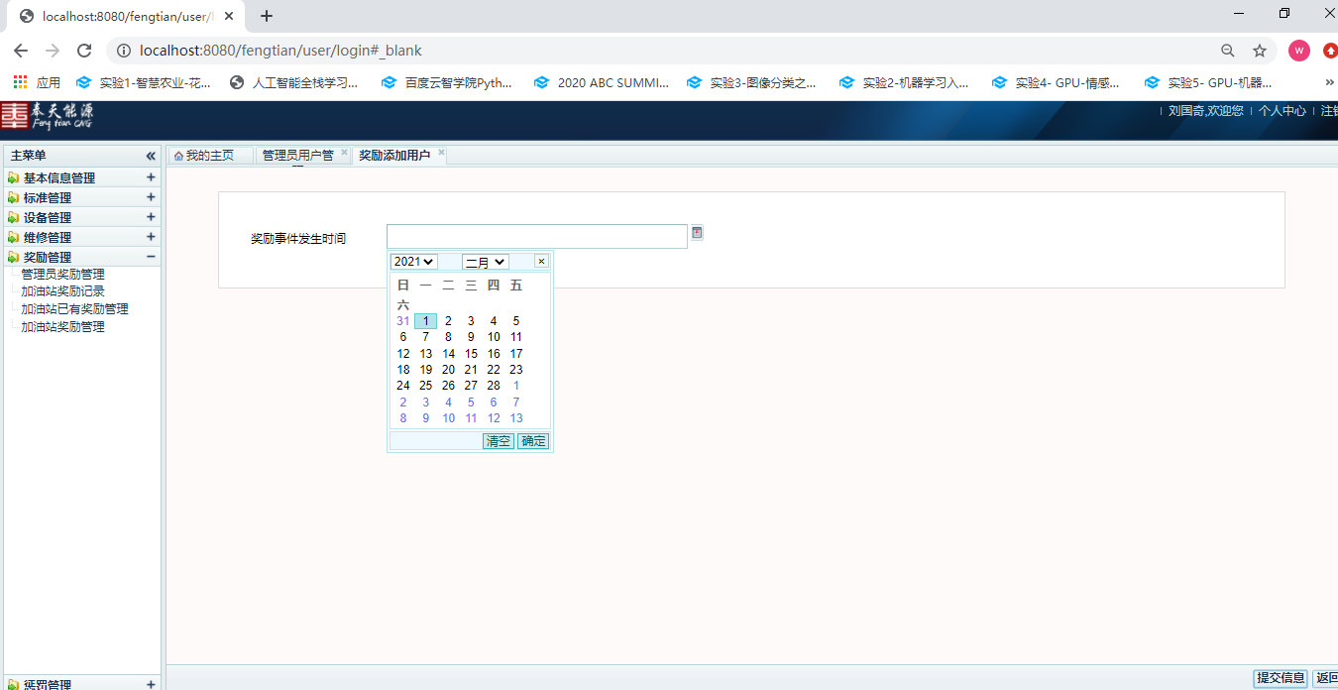Collapse the main menu sidebar

[151, 156]
